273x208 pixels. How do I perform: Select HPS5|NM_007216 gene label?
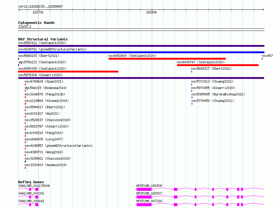point(149,201)
